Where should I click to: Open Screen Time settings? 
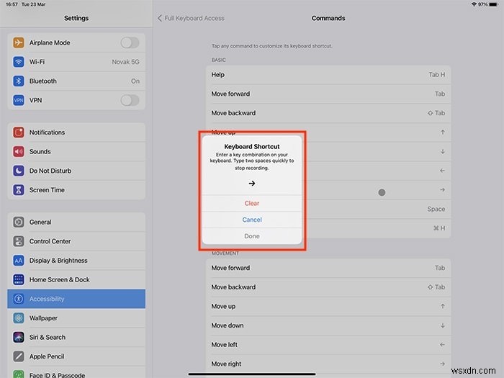(76, 190)
